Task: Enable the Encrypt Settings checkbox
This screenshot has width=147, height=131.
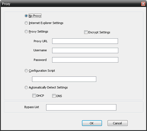Action: [86, 32]
